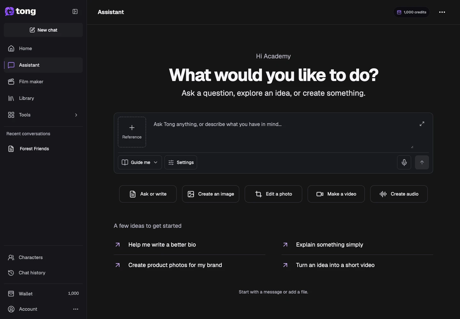The height and width of the screenshot is (319, 460).
Task: Expand Tools chevron arrow
Action: (76, 115)
